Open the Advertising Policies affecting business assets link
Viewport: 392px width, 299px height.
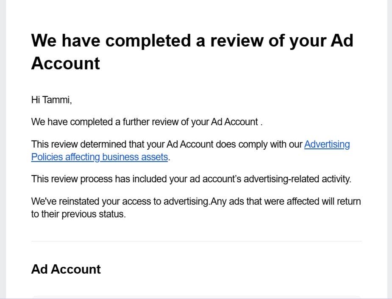99,157
